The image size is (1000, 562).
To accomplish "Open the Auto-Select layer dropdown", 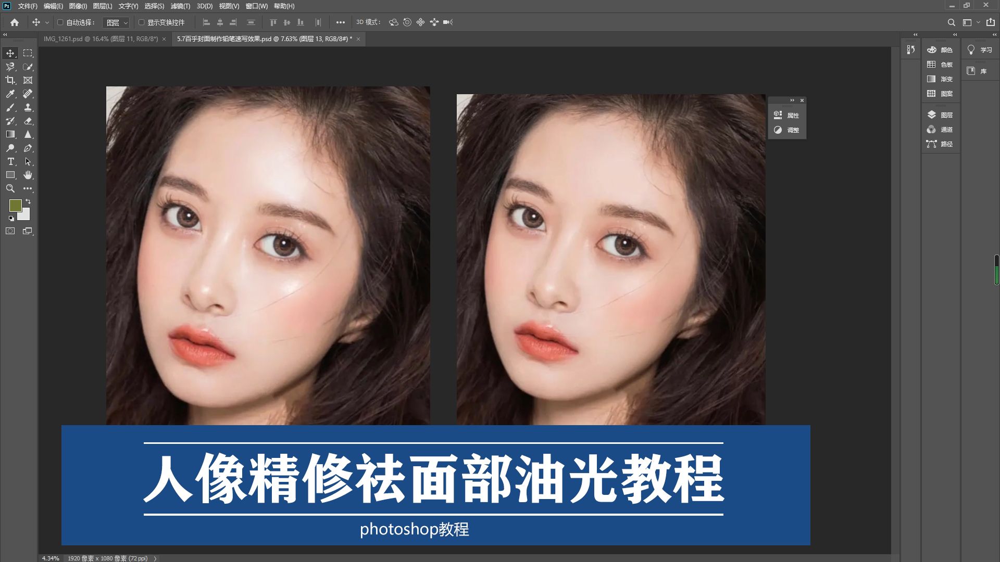I will point(116,22).
